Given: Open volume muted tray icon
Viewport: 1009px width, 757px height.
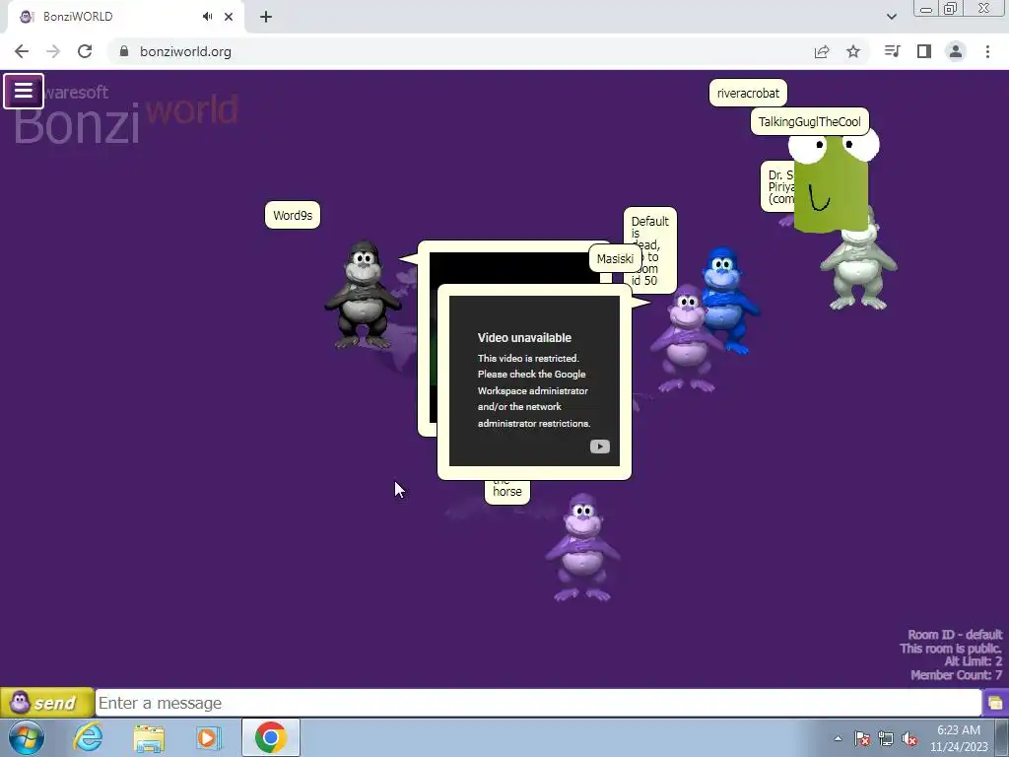Looking at the screenshot, I should click(909, 739).
